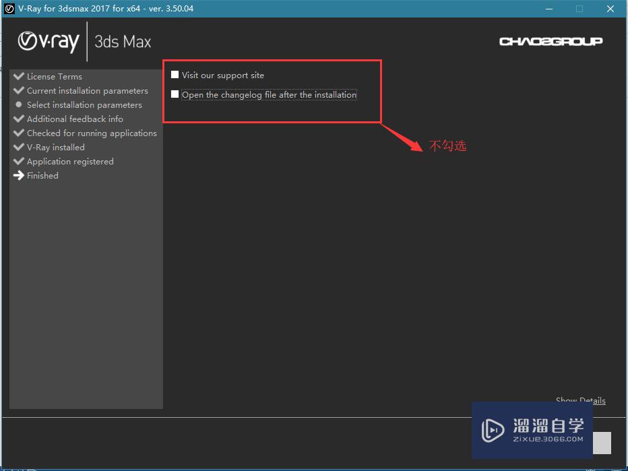Open the Show Details link
This screenshot has width=628, height=471.
pyautogui.click(x=580, y=400)
